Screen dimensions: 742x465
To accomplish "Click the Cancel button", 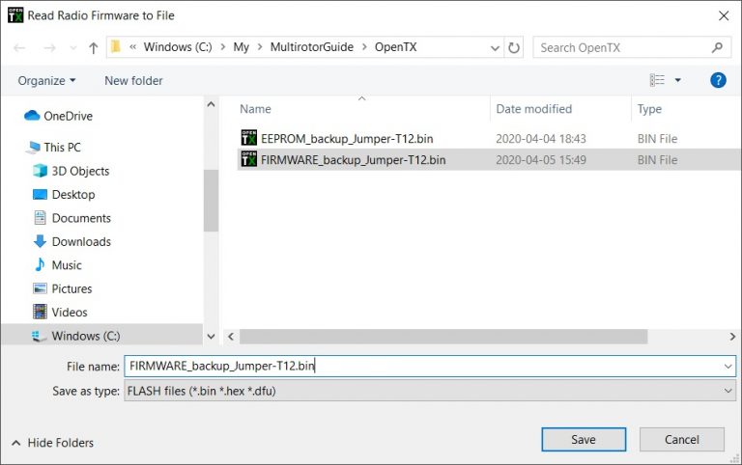I will pyautogui.click(x=681, y=440).
